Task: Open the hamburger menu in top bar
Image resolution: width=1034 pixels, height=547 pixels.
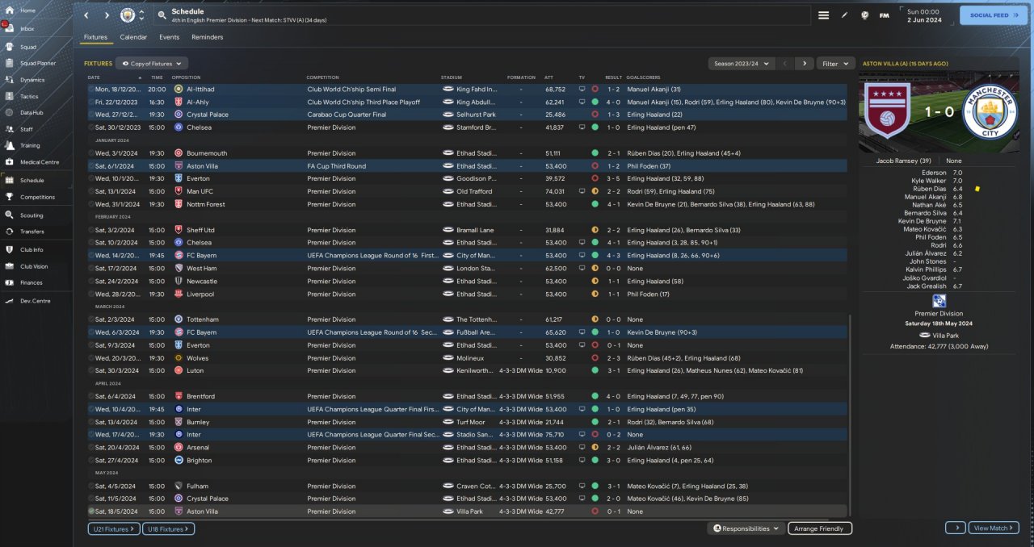Action: coord(823,15)
